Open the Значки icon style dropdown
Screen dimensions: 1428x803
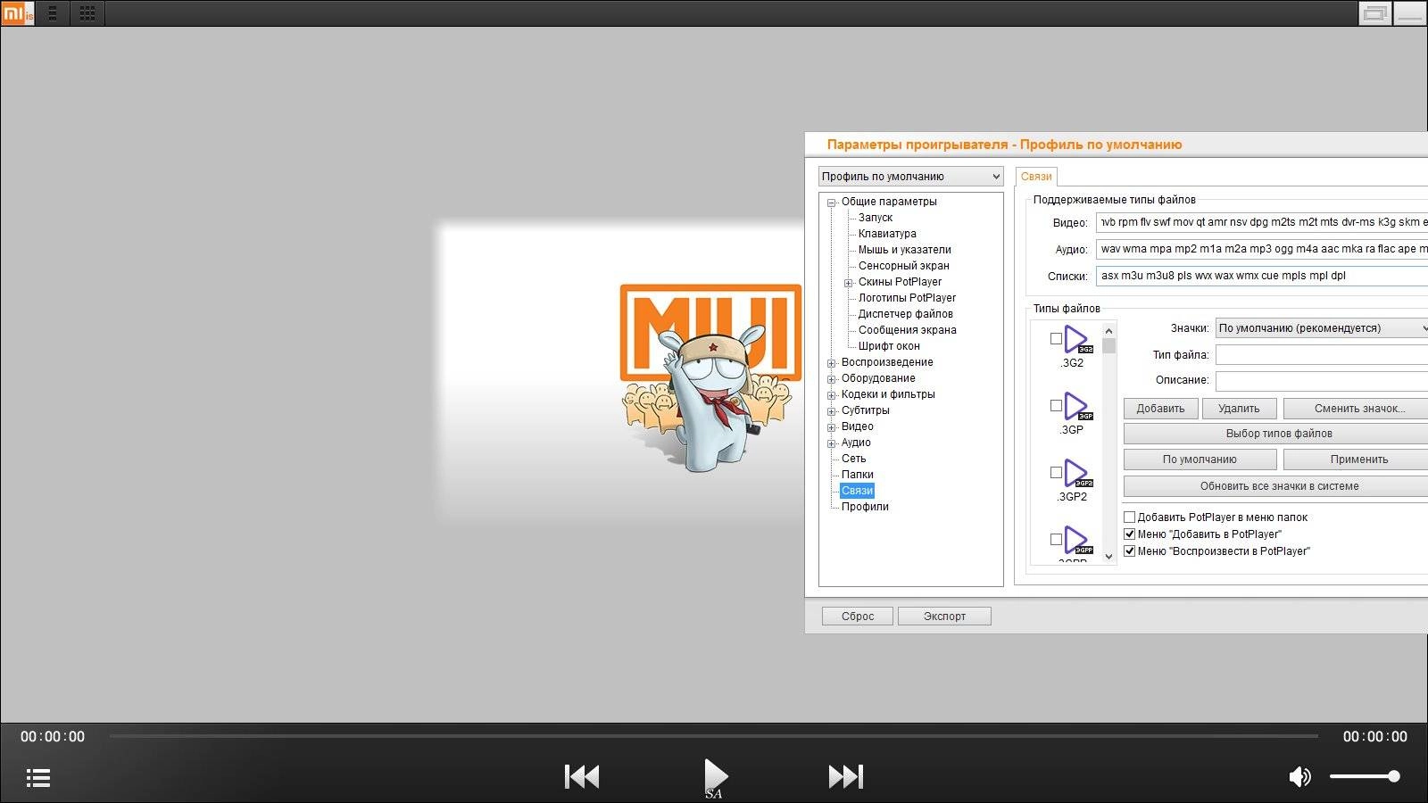point(1322,328)
